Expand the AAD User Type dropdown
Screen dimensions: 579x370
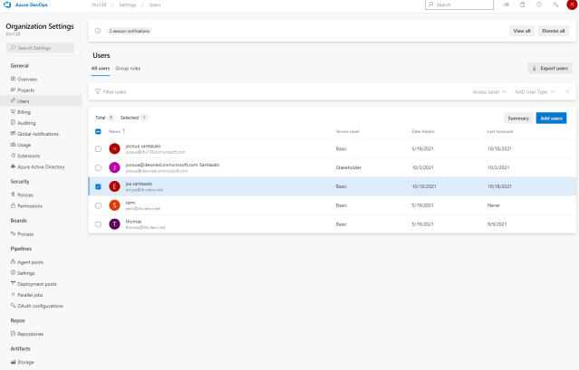tap(533, 91)
